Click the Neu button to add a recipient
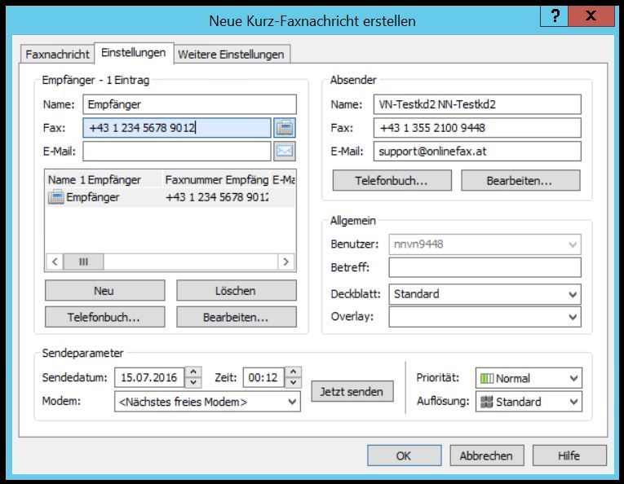Screen dimensions: 624x484 click(104, 291)
